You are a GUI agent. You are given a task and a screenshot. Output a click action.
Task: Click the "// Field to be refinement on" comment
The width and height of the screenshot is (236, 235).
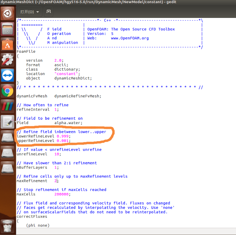tap(50, 118)
